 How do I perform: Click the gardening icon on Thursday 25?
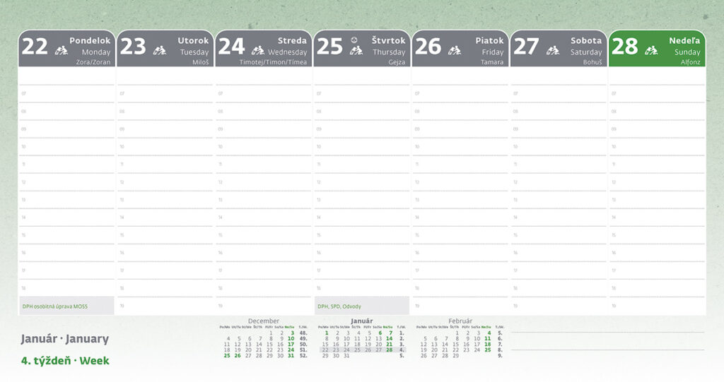click(x=356, y=51)
